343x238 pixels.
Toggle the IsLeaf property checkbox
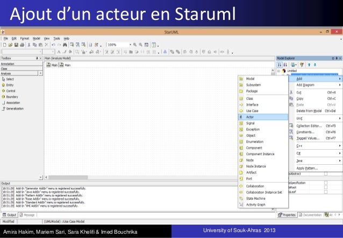coord(326,192)
